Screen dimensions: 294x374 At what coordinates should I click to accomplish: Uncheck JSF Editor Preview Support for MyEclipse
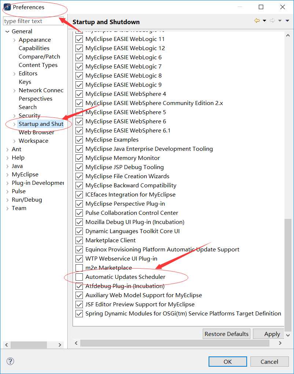[79, 304]
